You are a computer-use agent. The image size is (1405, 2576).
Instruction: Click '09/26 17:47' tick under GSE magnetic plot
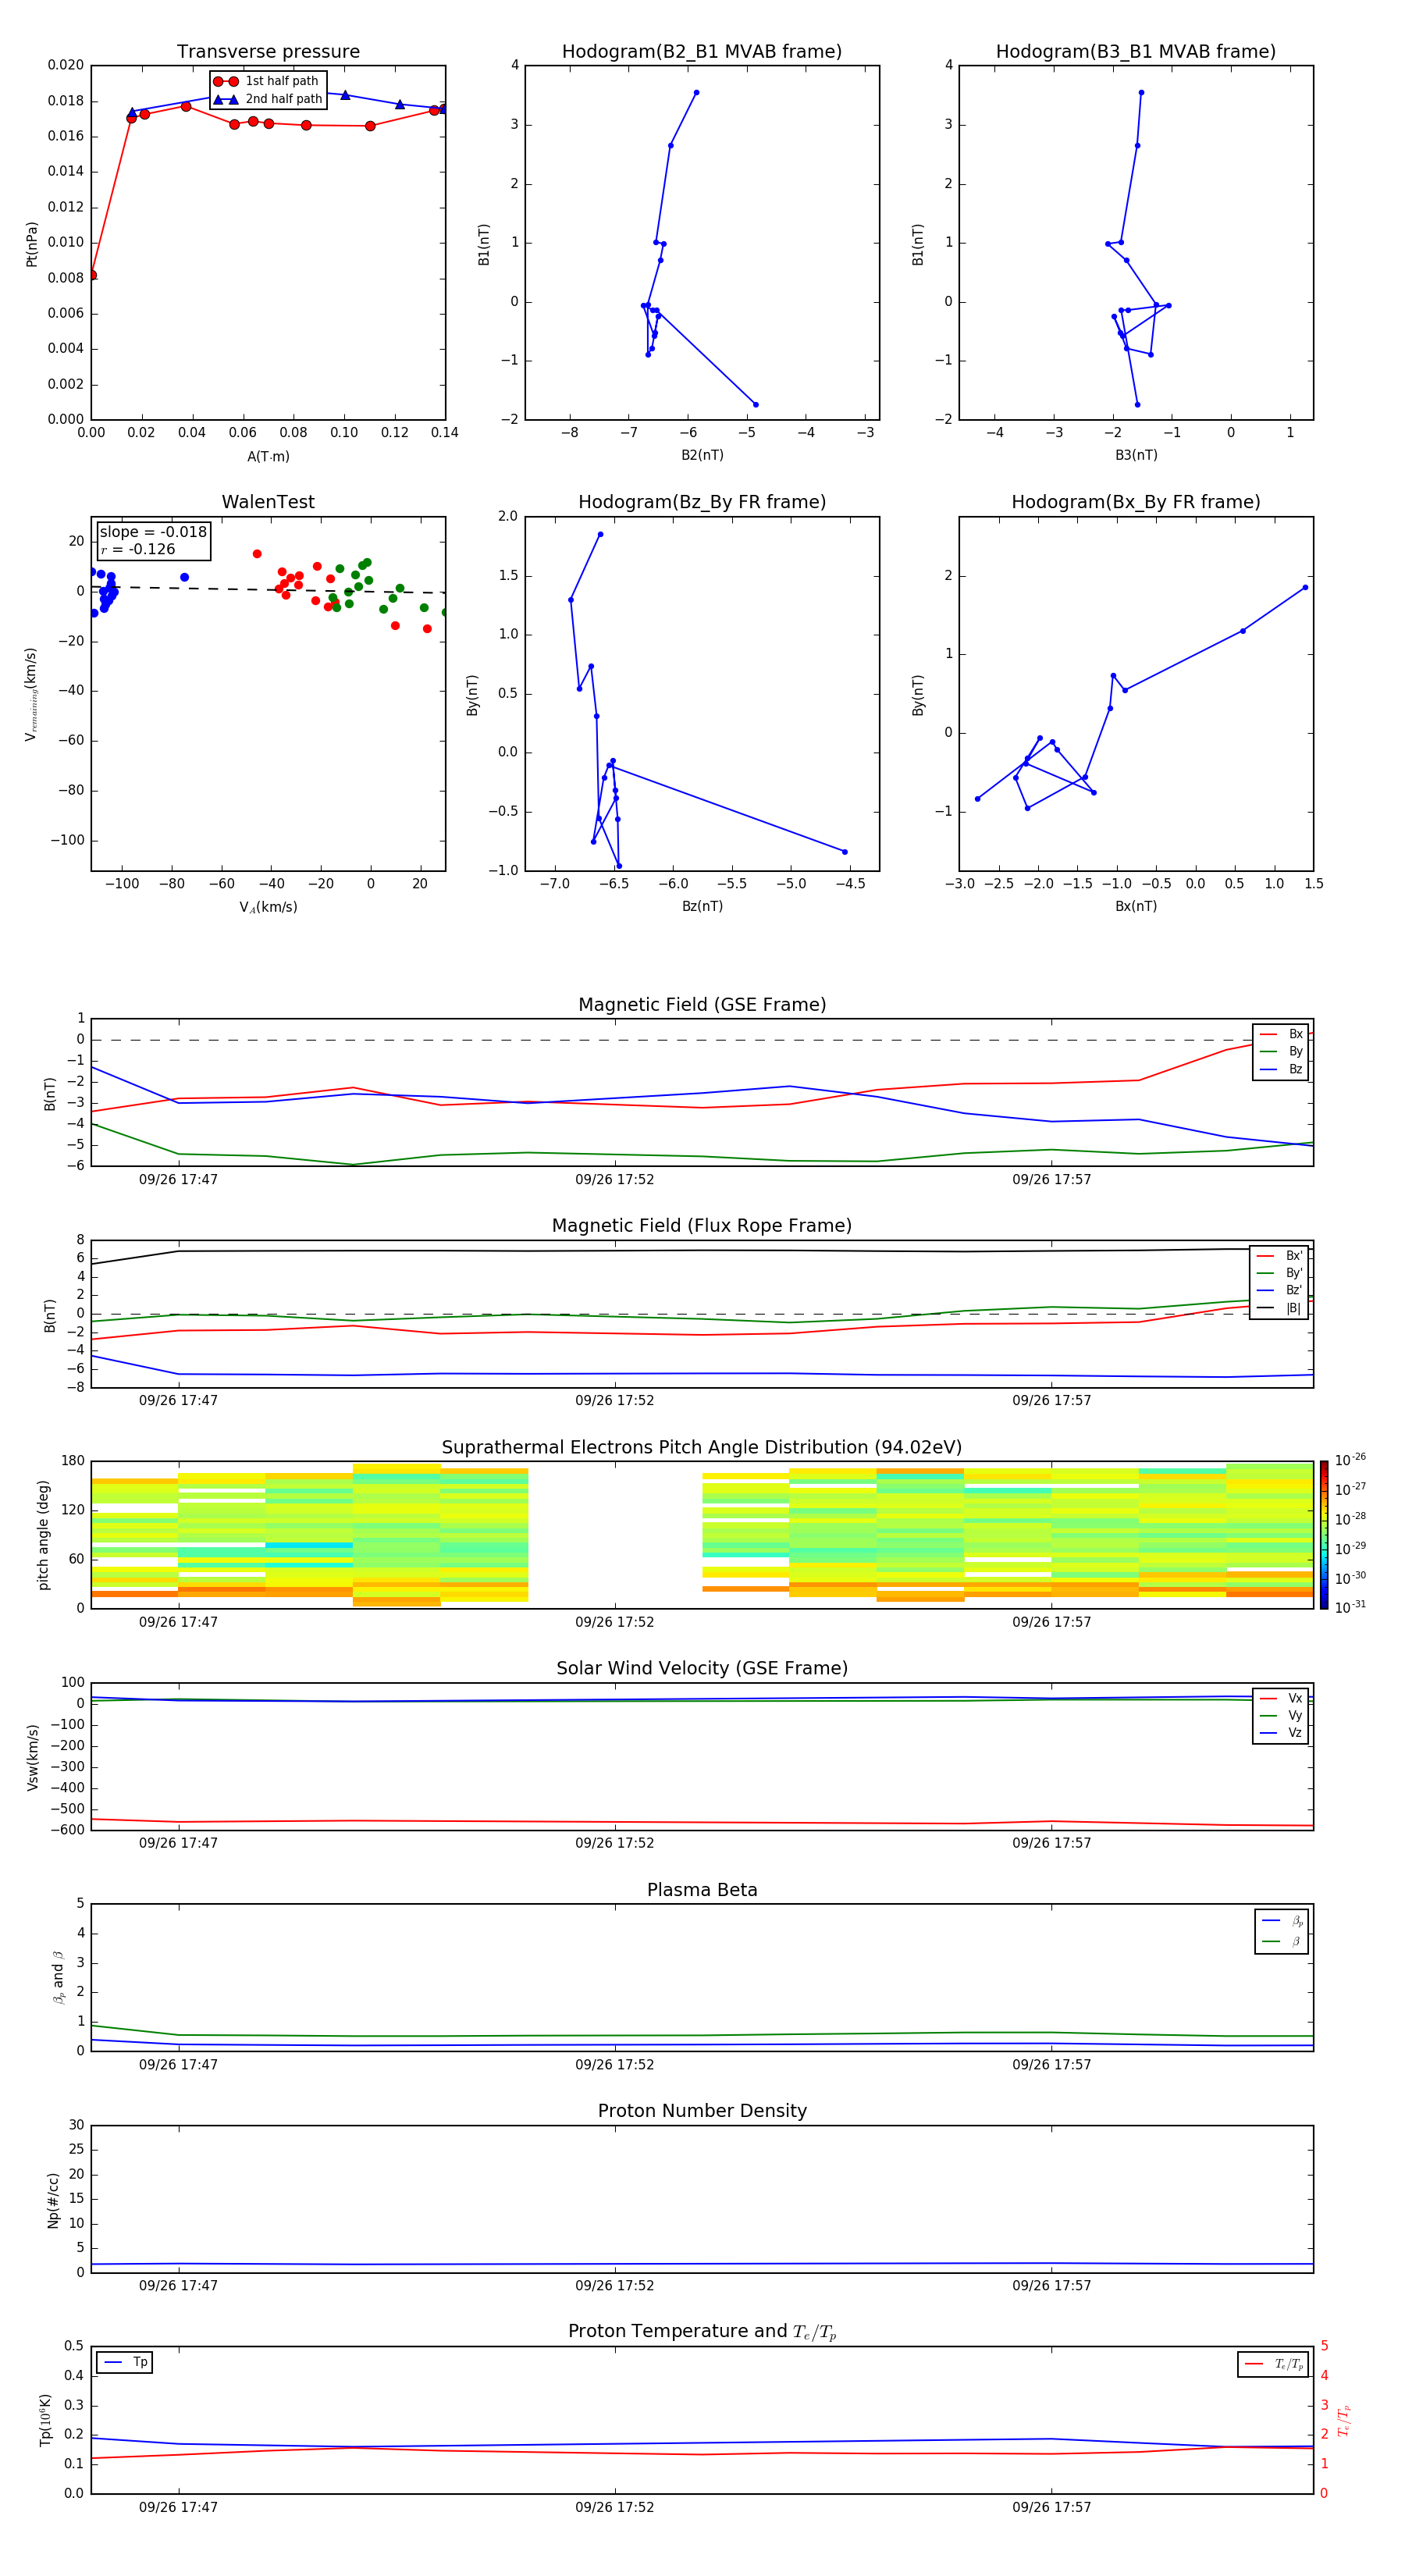pos(178,1179)
